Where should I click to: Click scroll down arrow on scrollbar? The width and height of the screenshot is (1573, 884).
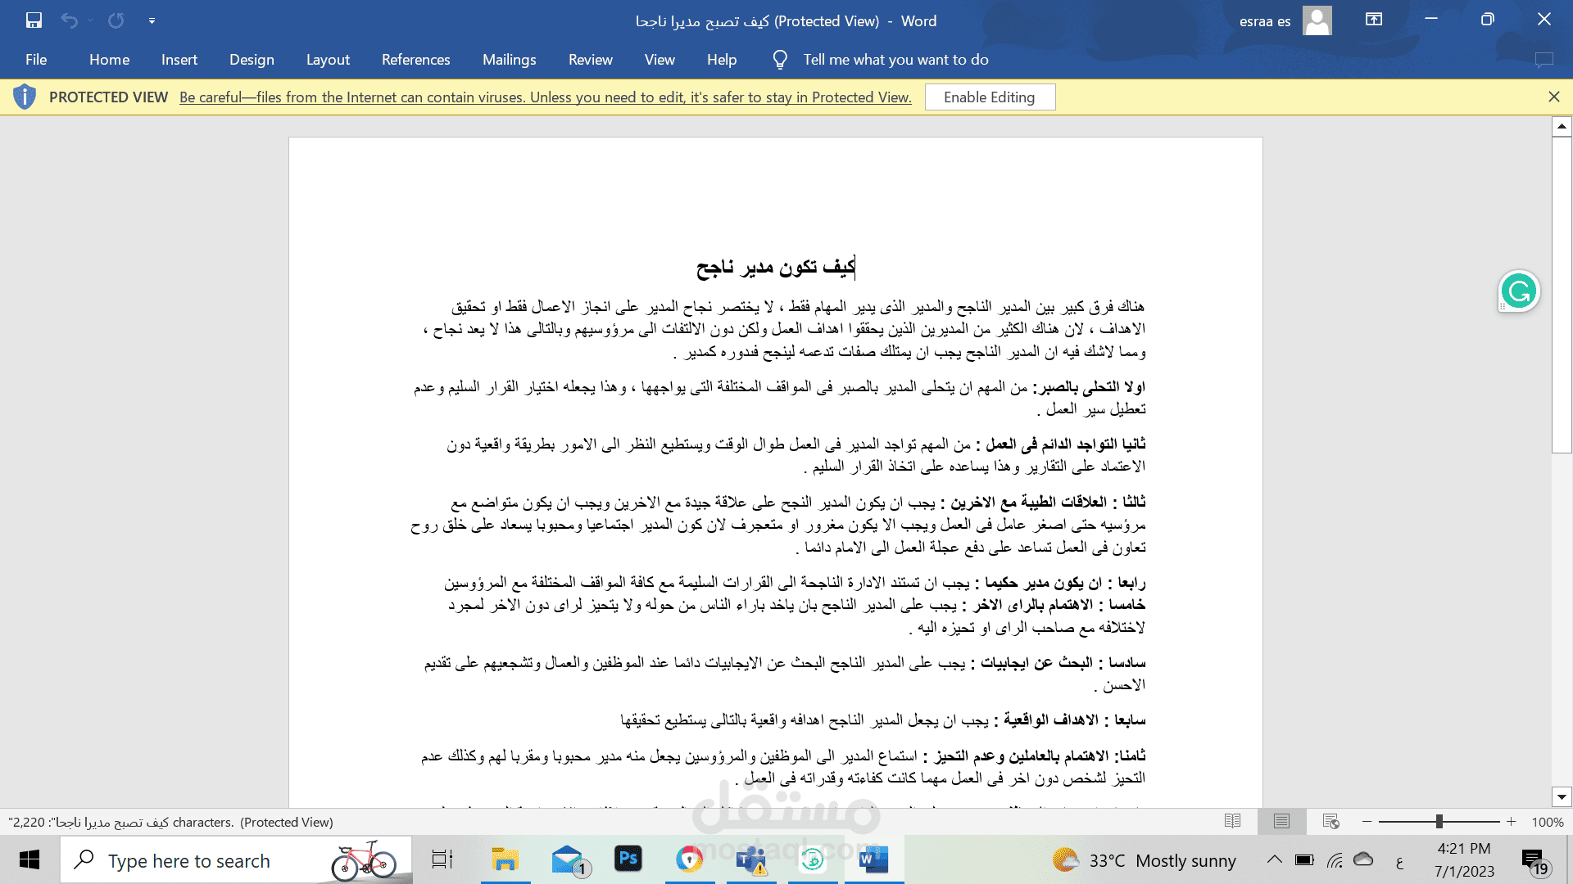click(x=1562, y=796)
